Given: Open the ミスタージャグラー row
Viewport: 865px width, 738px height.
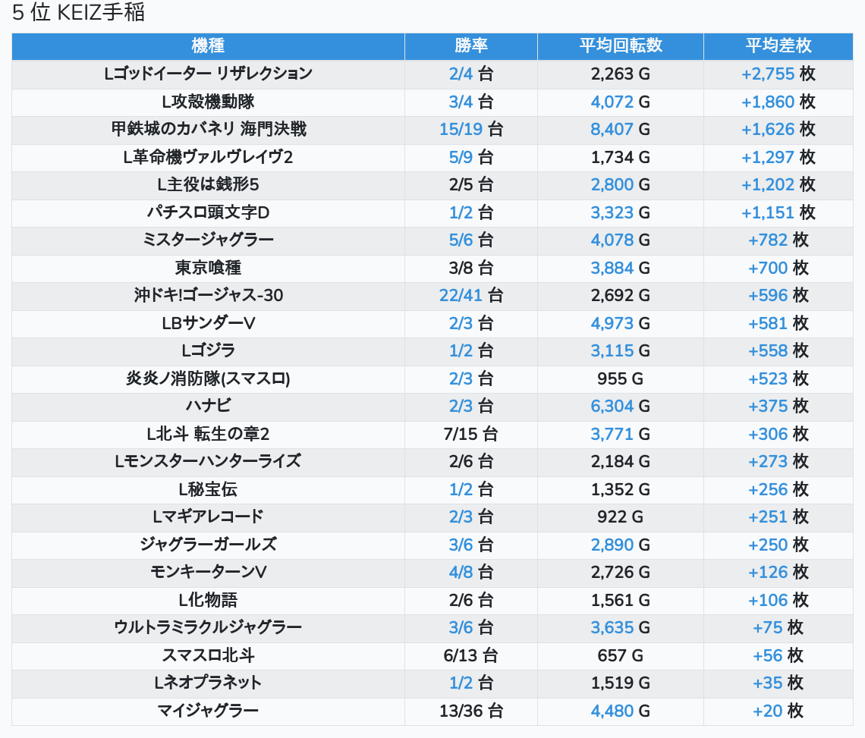Looking at the screenshot, I should tap(208, 240).
